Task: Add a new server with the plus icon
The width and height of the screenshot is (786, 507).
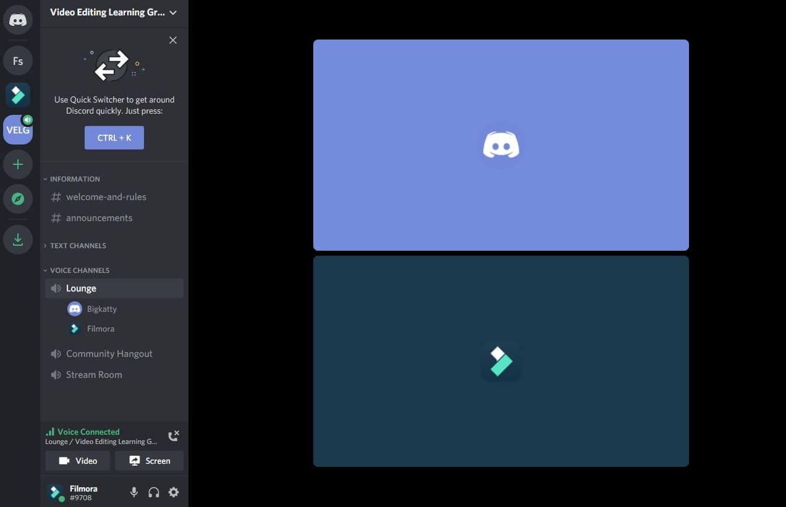Action: 18,164
